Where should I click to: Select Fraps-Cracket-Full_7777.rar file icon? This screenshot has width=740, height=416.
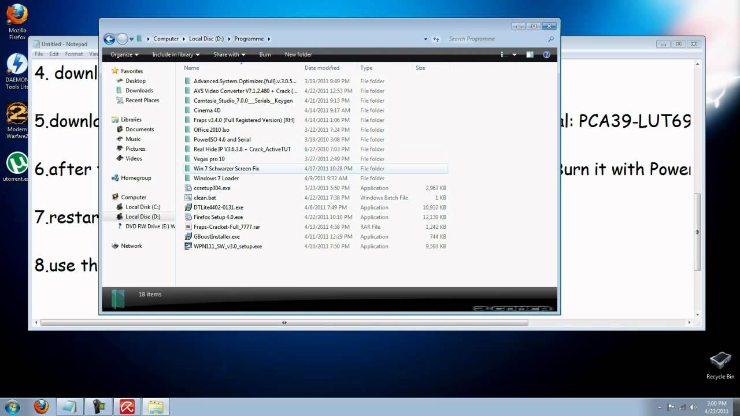187,227
